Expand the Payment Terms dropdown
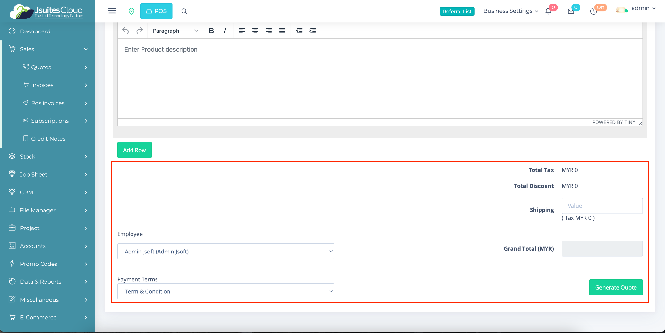This screenshot has height=333, width=665. [226, 291]
